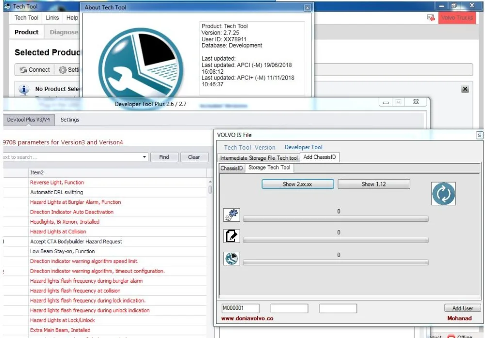This screenshot has width=485, height=338.
Task: Click the Tech Tool Version label
Action: click(250, 147)
